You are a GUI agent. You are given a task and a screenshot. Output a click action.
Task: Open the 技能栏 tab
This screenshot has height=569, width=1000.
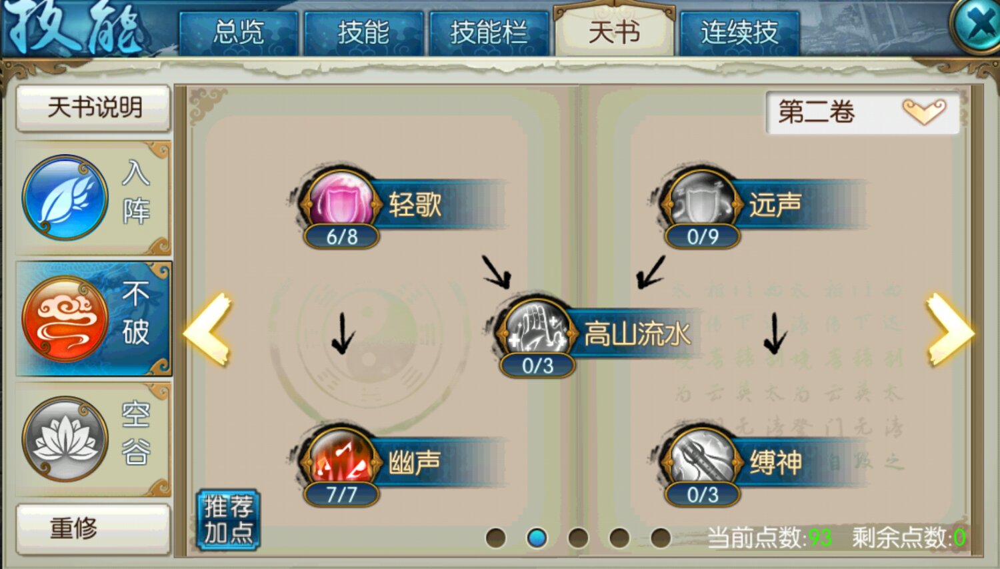point(489,33)
